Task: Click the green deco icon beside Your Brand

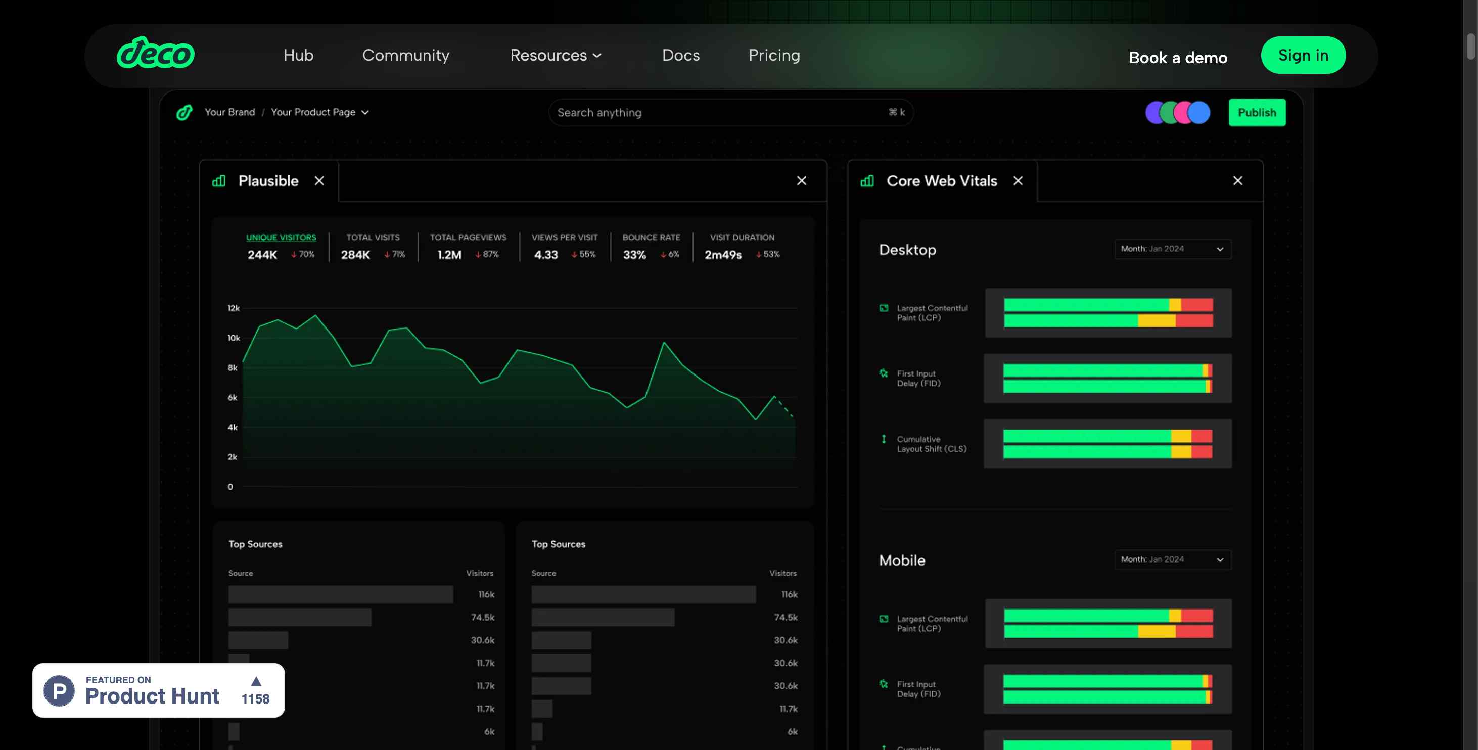Action: pos(184,113)
